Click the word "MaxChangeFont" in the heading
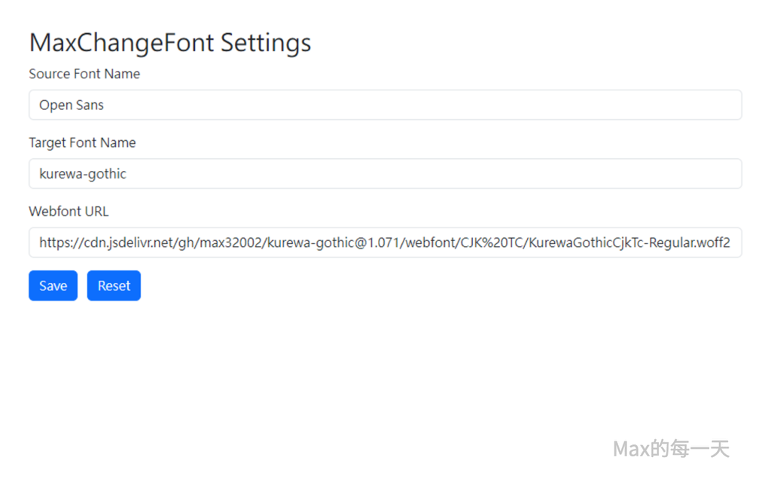The width and height of the screenshot is (771, 482). 121,43
